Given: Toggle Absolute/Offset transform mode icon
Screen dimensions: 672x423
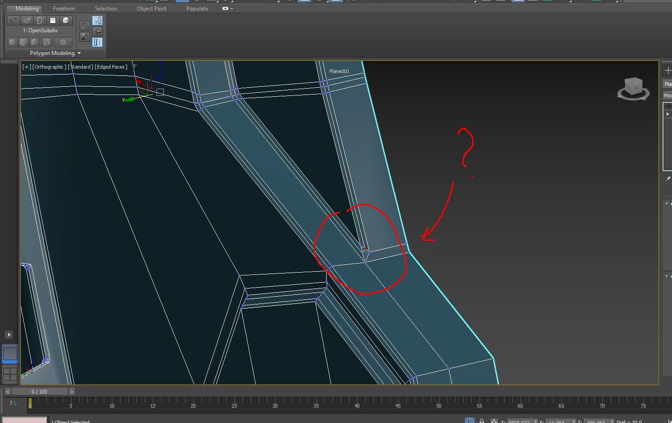Looking at the screenshot, I should [x=494, y=421].
